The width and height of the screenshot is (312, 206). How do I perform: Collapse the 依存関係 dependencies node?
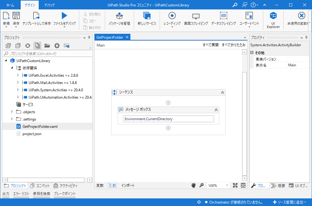pyautogui.click(x=12, y=68)
